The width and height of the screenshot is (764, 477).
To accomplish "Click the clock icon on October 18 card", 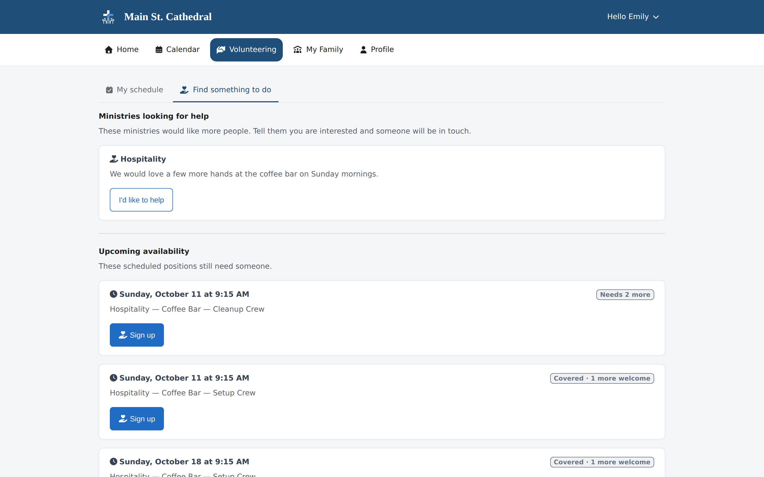I will (x=113, y=462).
